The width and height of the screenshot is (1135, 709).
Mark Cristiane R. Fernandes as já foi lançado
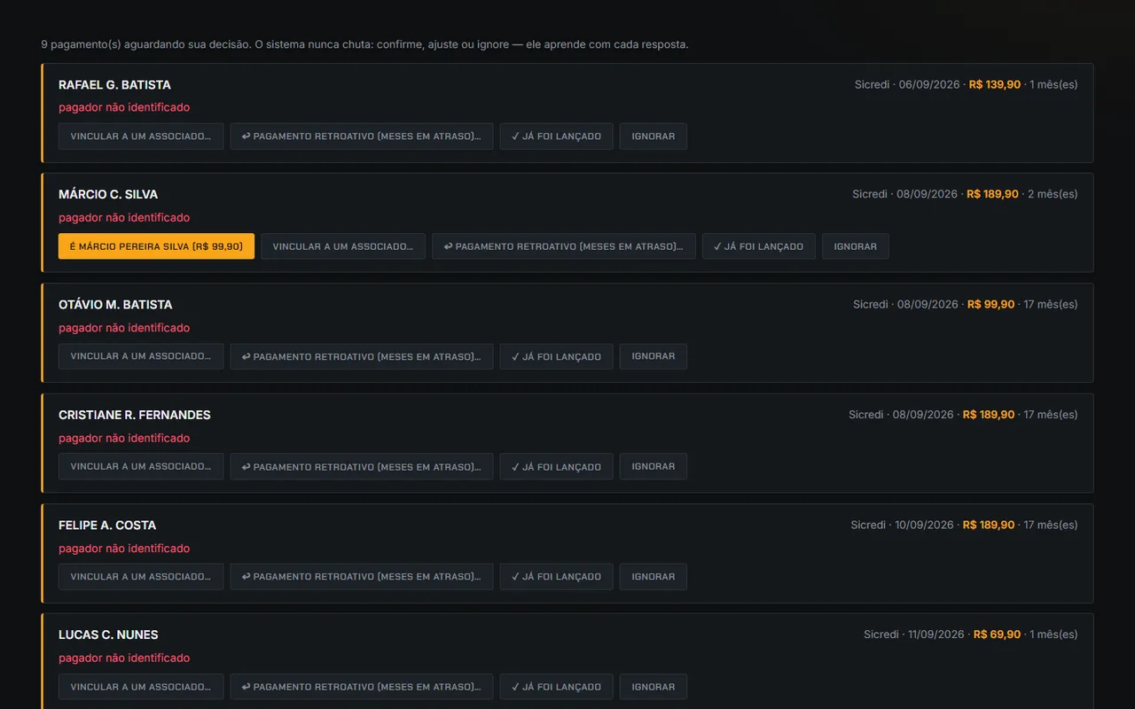pos(556,466)
